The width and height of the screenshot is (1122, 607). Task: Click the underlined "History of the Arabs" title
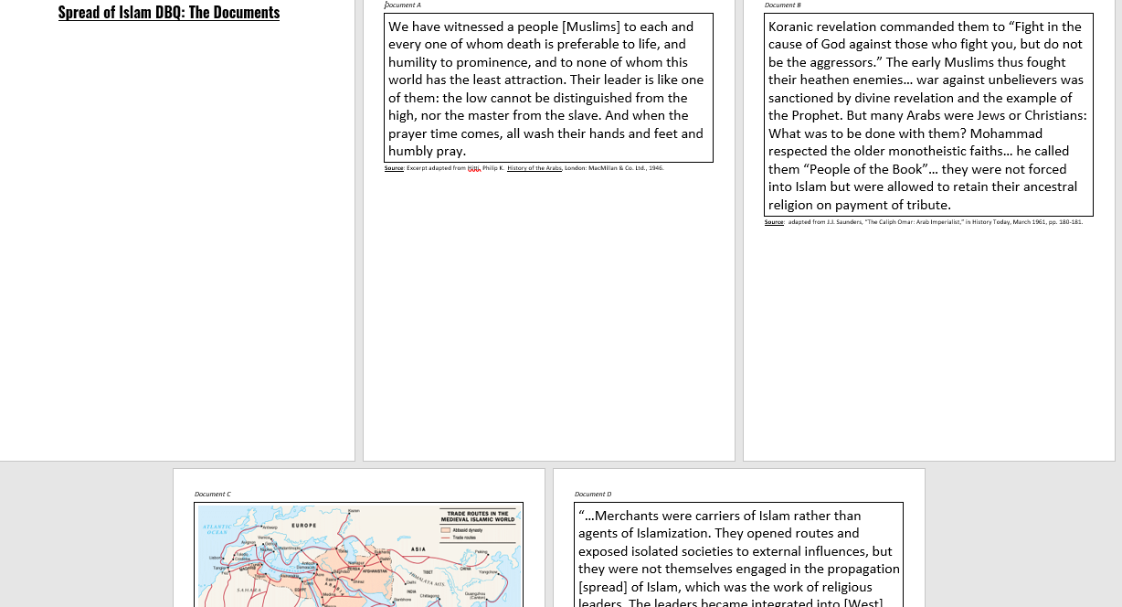(x=535, y=168)
